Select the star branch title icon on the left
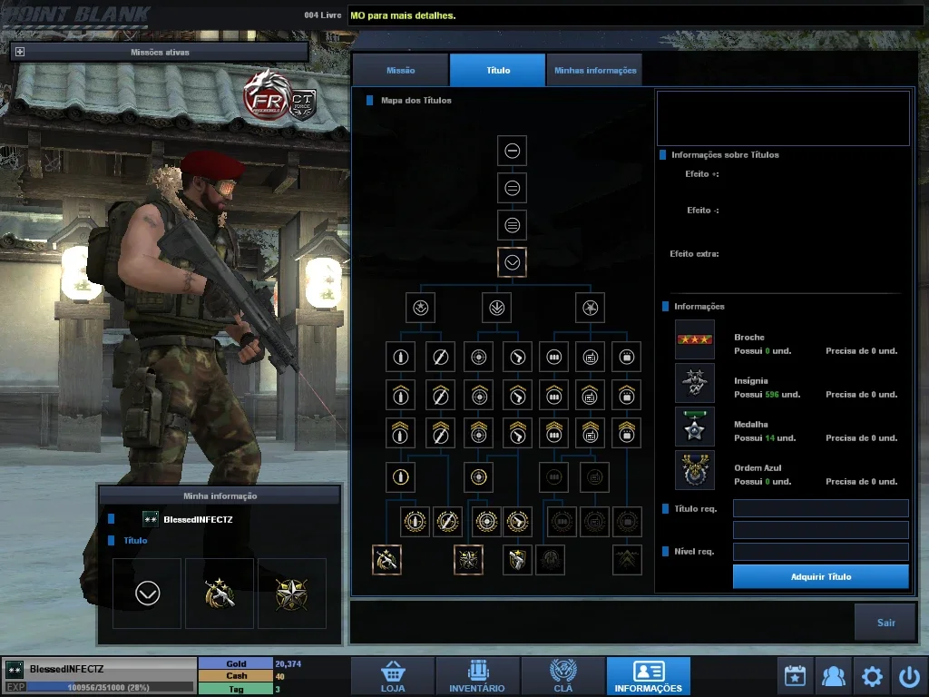This screenshot has width=929, height=697. (x=421, y=308)
